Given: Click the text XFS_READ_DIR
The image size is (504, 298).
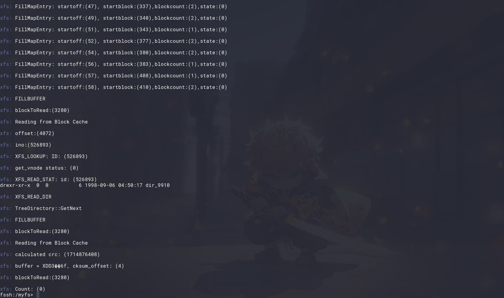Looking at the screenshot, I should pos(33,197).
